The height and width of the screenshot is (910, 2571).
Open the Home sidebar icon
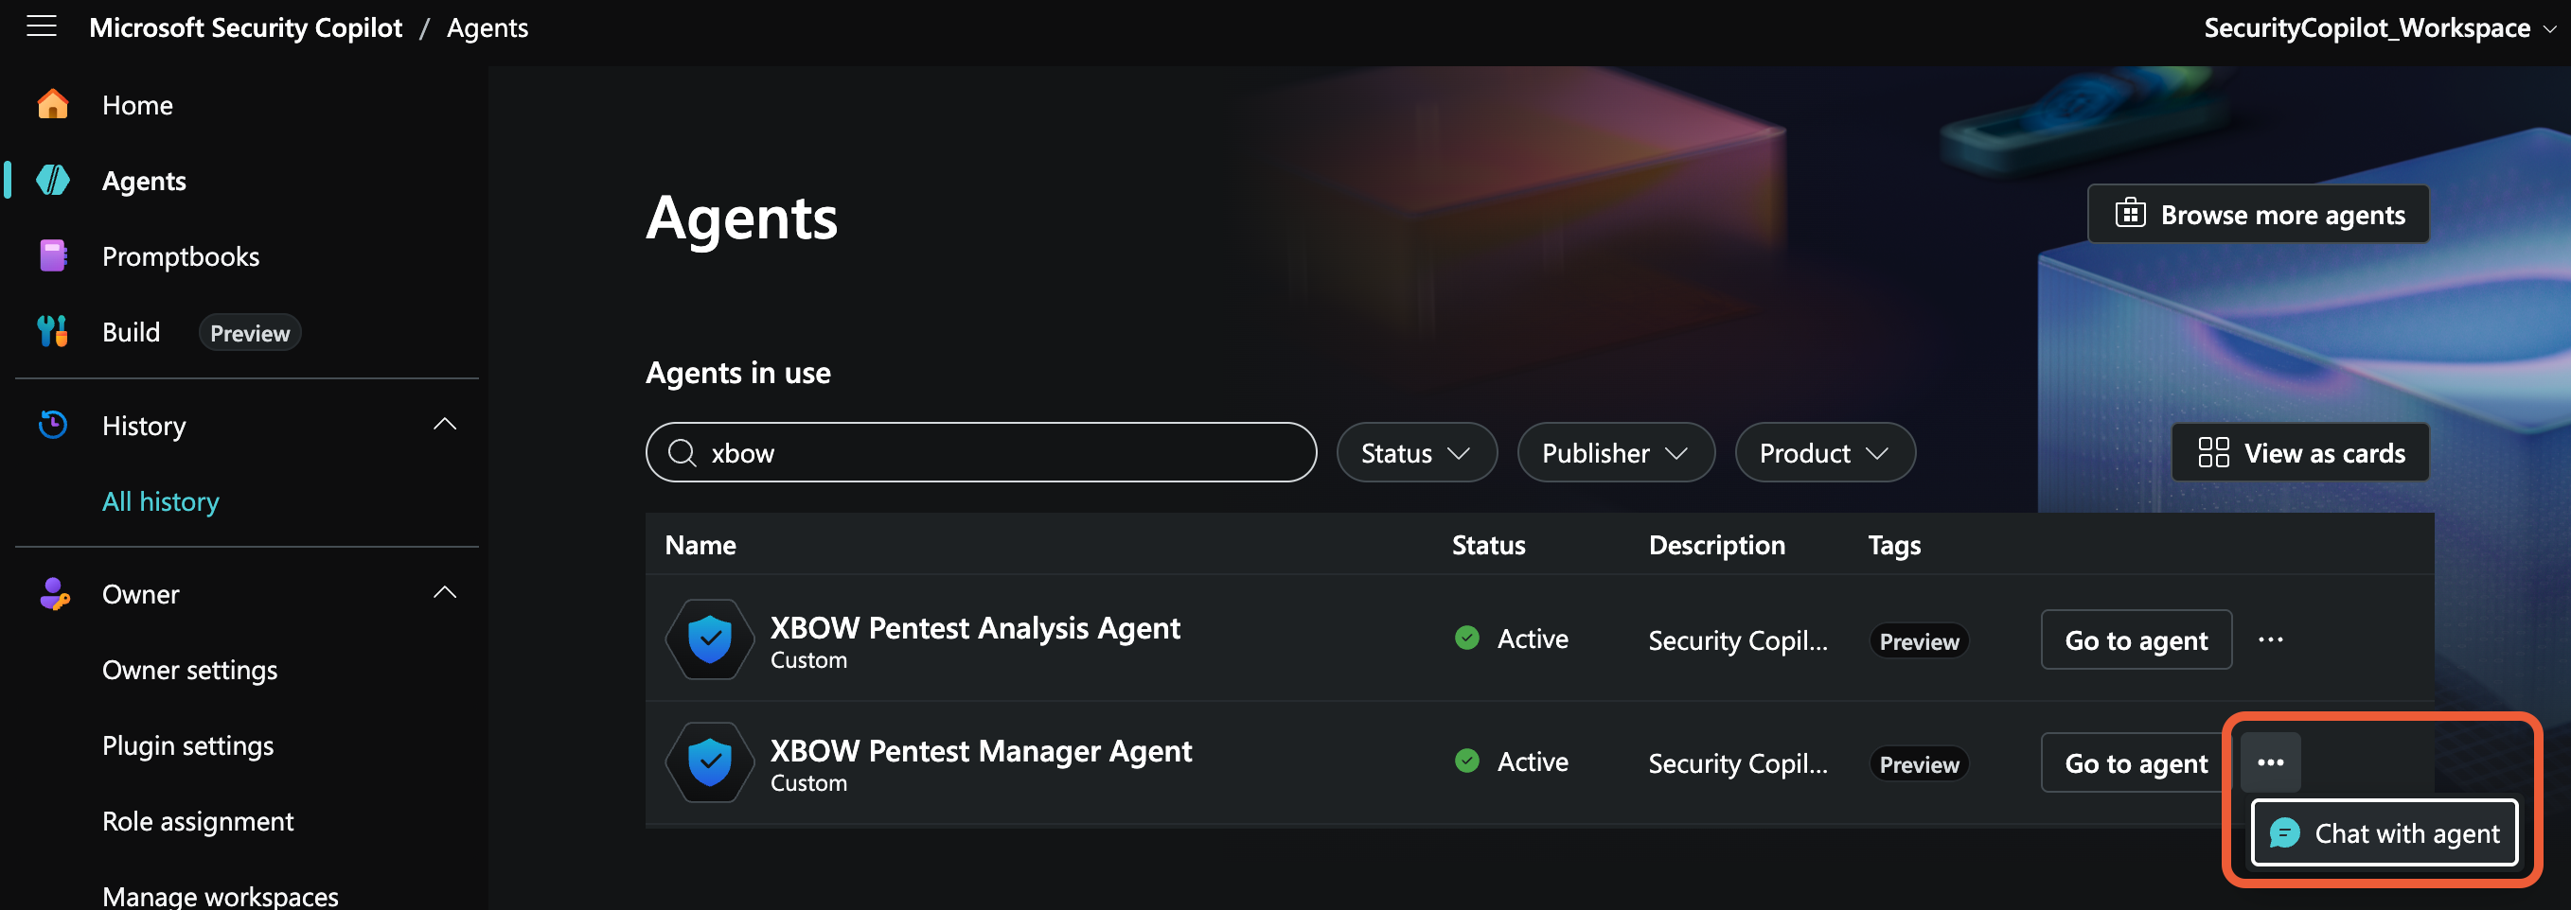click(x=51, y=104)
